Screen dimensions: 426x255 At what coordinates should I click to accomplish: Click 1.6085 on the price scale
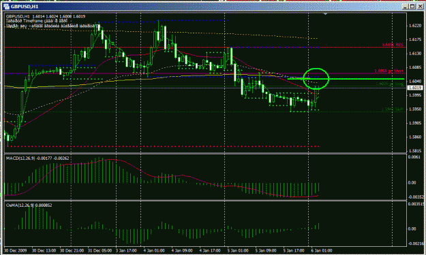coord(415,67)
